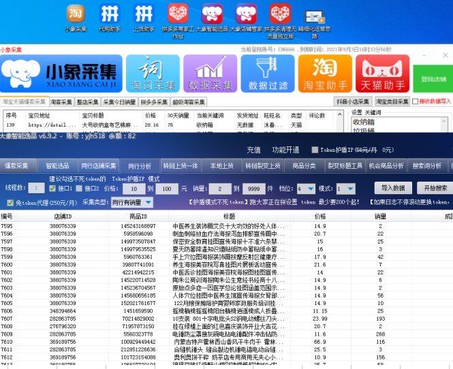The height and width of the screenshot is (369, 453).
Task: Launch 拼多多商家工作台 desktop icon
Action: (178, 21)
